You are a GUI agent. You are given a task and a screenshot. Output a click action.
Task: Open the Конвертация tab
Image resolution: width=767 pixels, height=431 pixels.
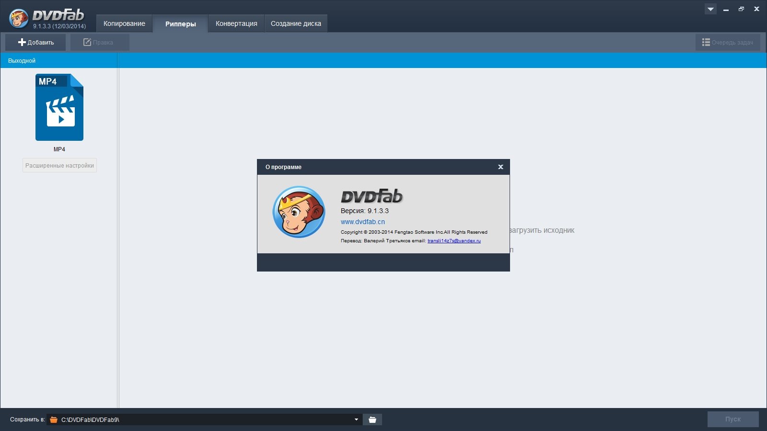pyautogui.click(x=236, y=23)
